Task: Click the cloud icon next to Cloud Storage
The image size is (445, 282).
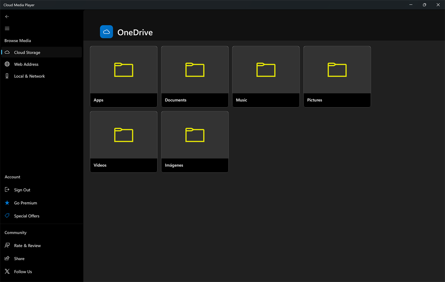Action: click(x=7, y=52)
